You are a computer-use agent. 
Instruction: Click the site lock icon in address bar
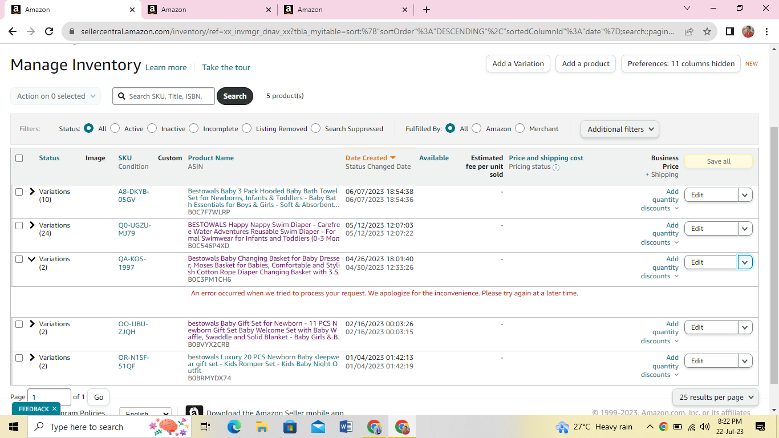click(72, 32)
